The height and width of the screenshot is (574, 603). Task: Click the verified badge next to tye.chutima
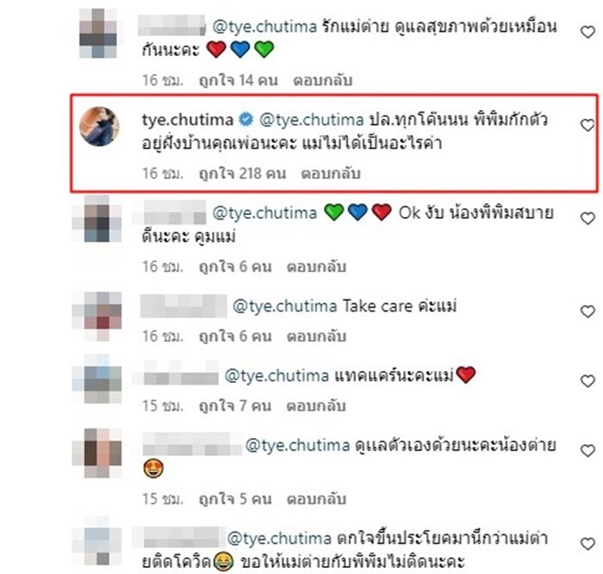[246, 120]
